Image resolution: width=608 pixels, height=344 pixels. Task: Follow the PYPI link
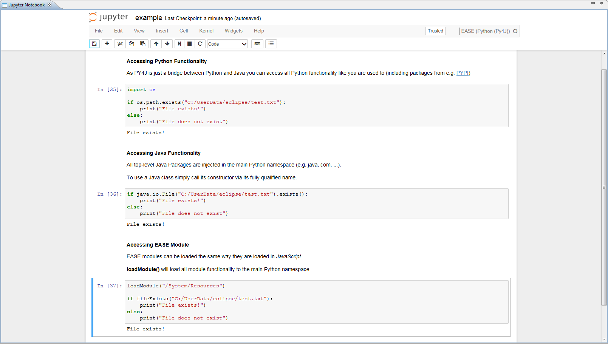pyautogui.click(x=462, y=73)
